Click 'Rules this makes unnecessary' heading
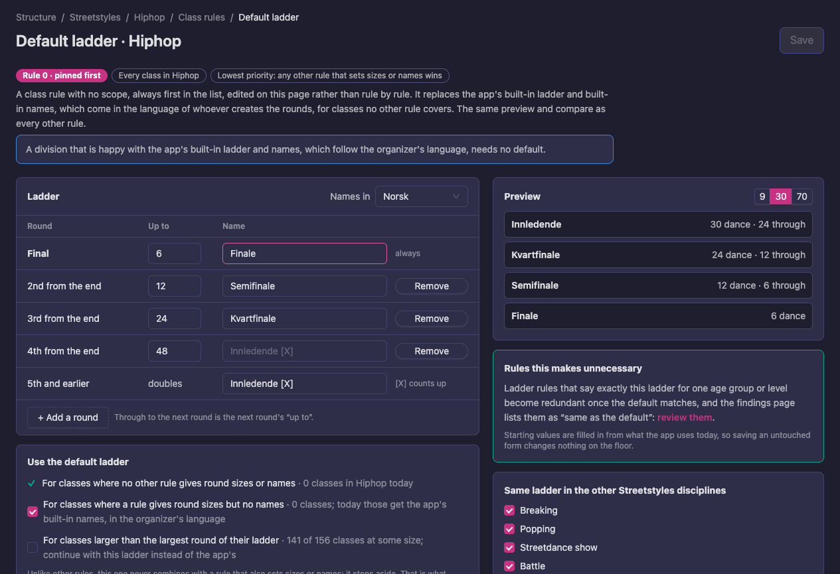Image resolution: width=840 pixels, height=574 pixels. pyautogui.click(x=573, y=368)
